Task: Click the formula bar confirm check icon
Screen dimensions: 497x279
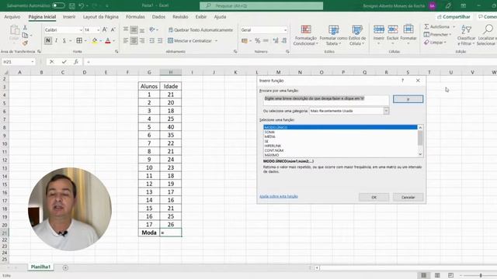Action: [x=64, y=62]
